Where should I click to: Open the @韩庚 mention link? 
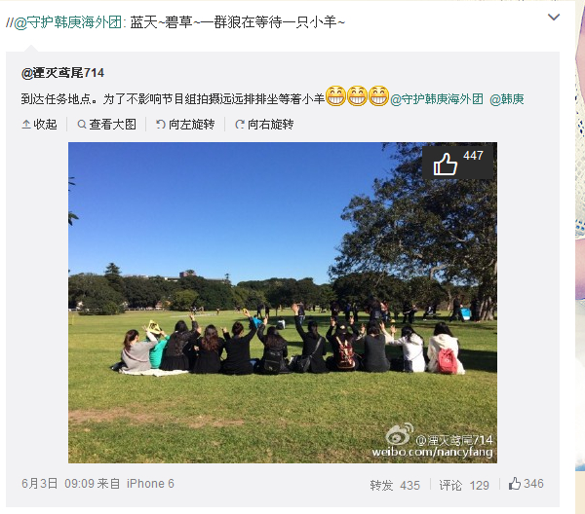pos(506,99)
